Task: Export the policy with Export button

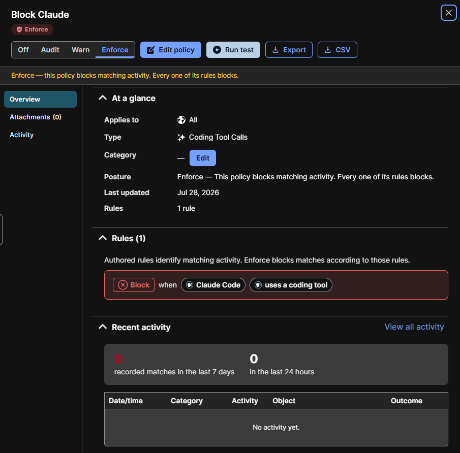Action: pyautogui.click(x=289, y=50)
